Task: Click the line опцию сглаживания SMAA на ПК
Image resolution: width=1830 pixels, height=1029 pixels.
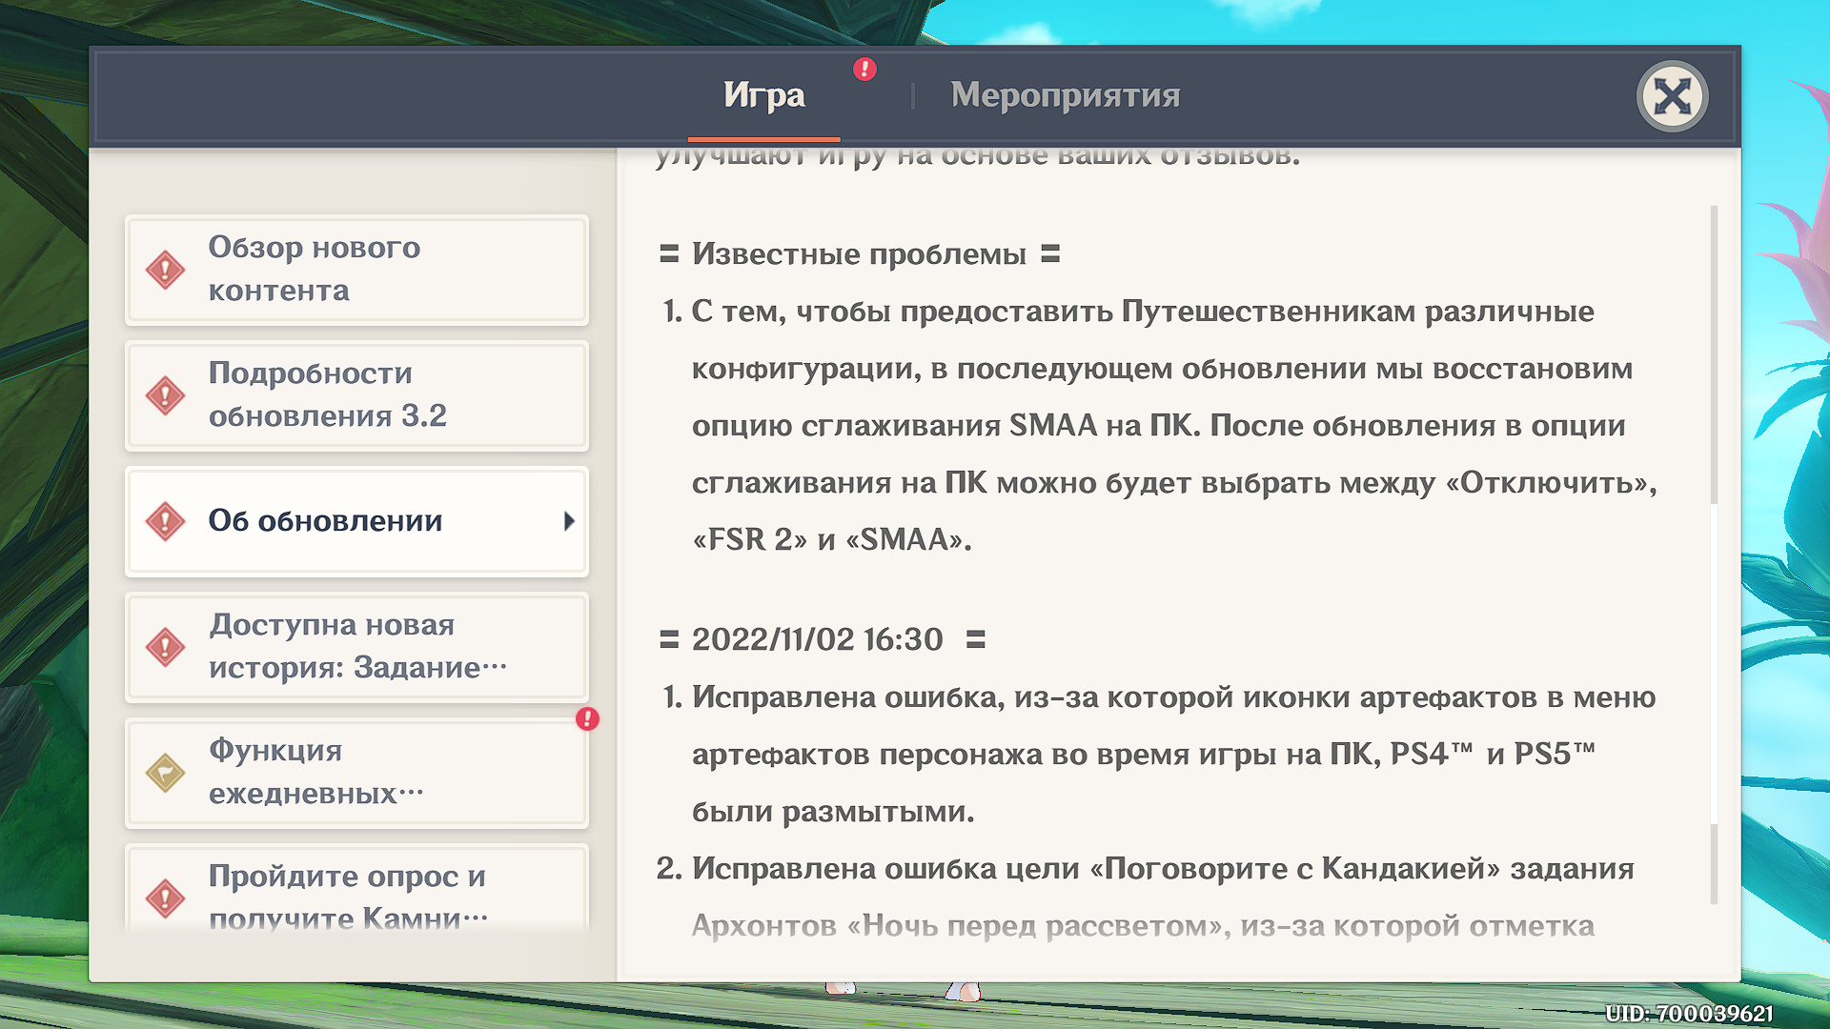Action: [x=1159, y=426]
